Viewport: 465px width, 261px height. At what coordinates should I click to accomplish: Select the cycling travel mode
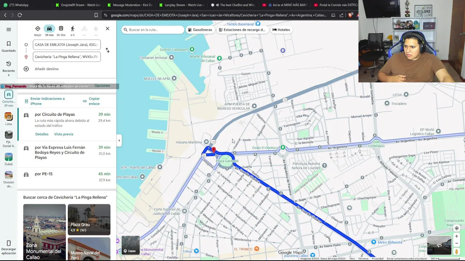point(84,29)
